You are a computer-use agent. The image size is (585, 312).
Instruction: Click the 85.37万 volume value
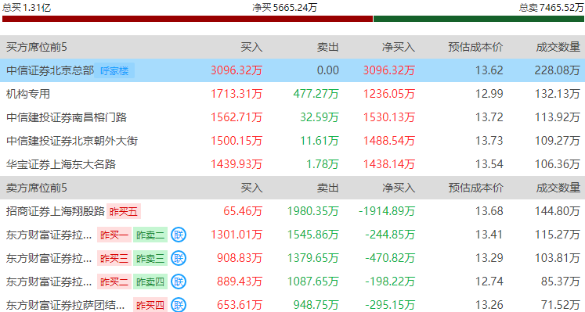561,282
